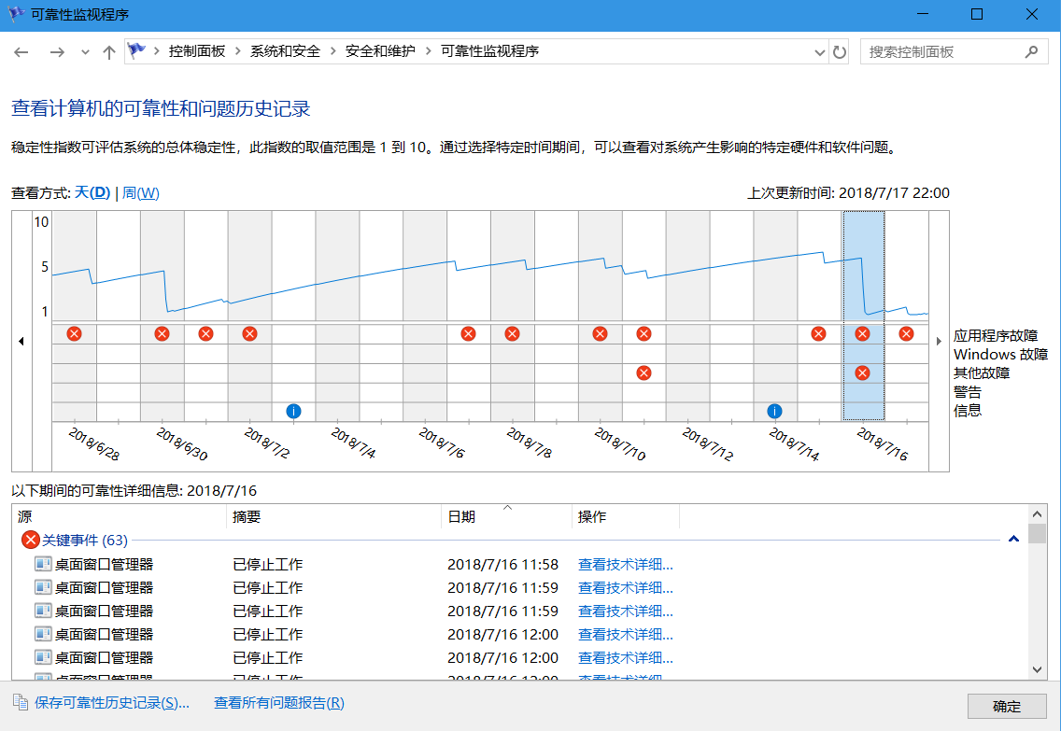Screen dimensions: 1061x731
Task: Expand the chevron after 安全和维护 in breadcrumb
Action: 429,51
